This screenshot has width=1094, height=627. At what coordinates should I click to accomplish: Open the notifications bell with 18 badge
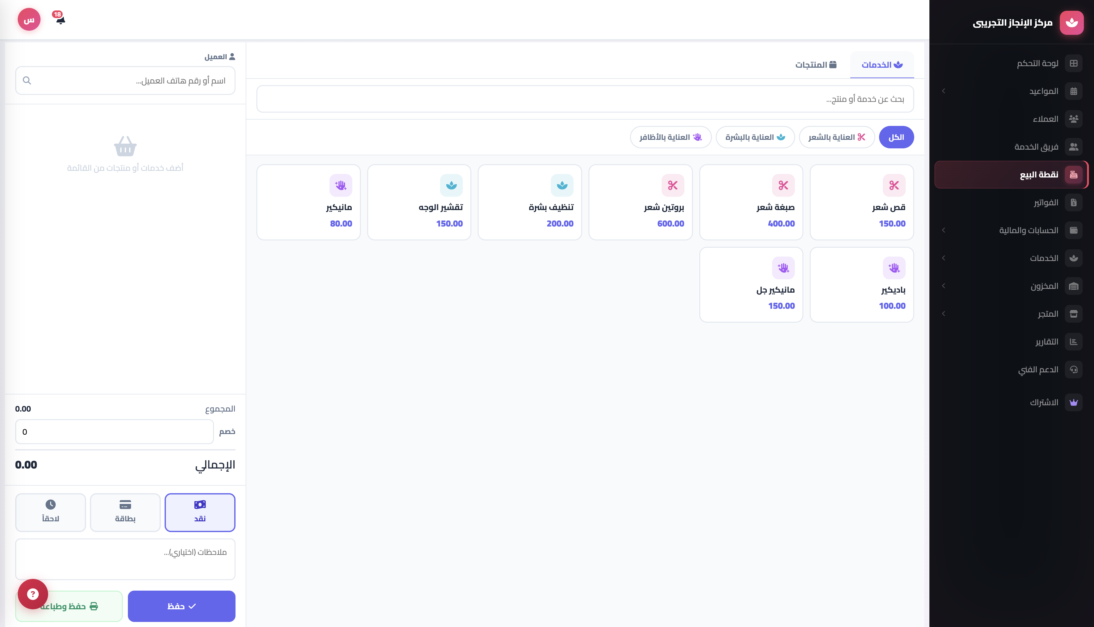pyautogui.click(x=60, y=19)
